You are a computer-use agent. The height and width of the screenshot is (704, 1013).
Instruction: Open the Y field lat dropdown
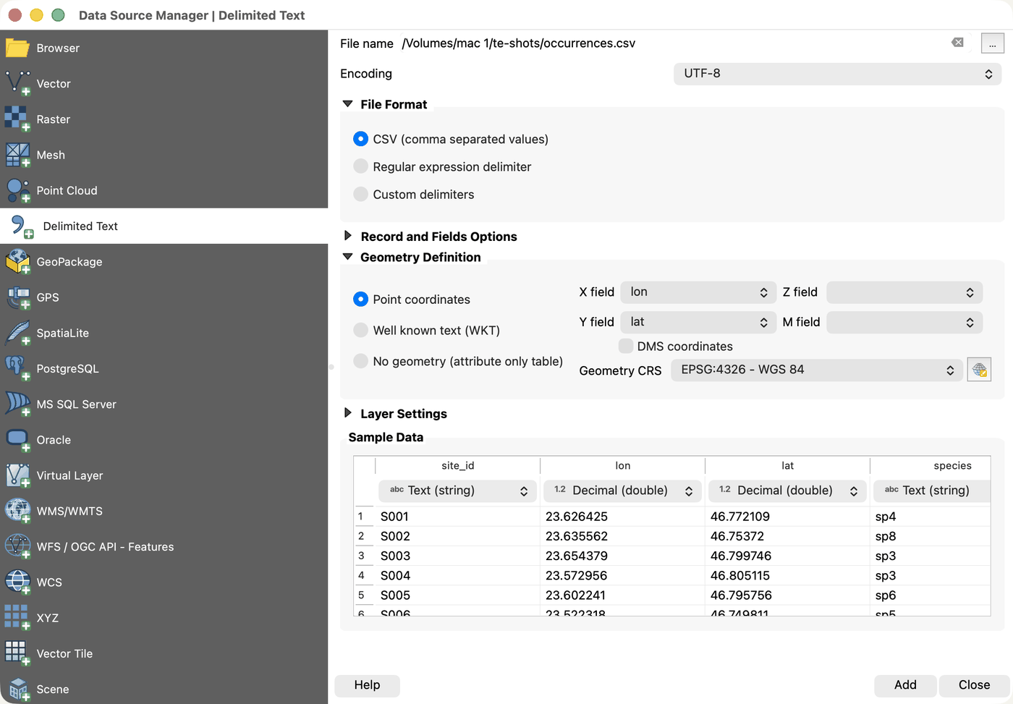(698, 322)
